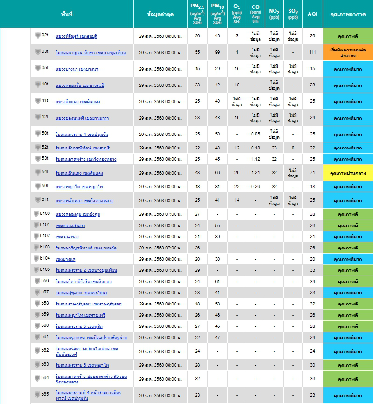Select the CO value 1.21 in row 54t
The height and width of the screenshot is (404, 373).
[255, 173]
